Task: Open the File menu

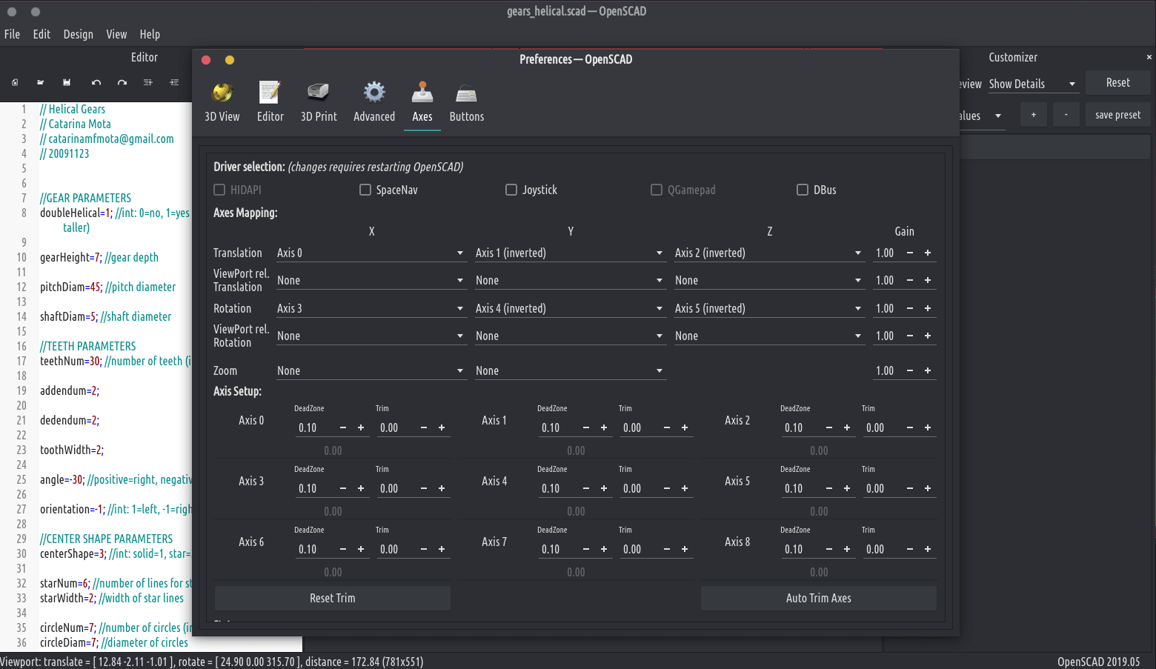Action: pos(13,34)
